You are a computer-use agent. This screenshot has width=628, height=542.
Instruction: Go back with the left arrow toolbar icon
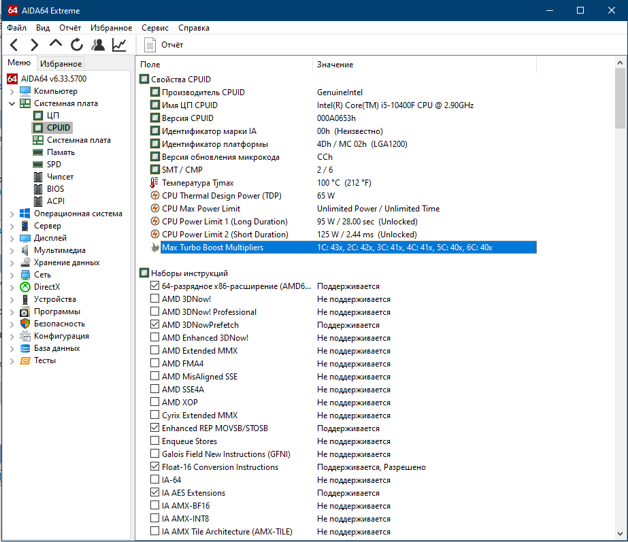[x=14, y=44]
